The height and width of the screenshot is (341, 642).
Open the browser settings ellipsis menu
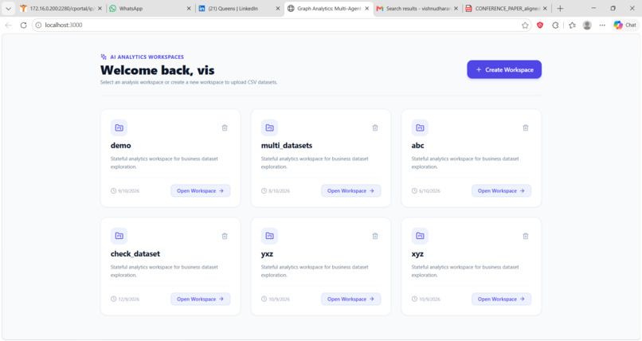(x=602, y=25)
